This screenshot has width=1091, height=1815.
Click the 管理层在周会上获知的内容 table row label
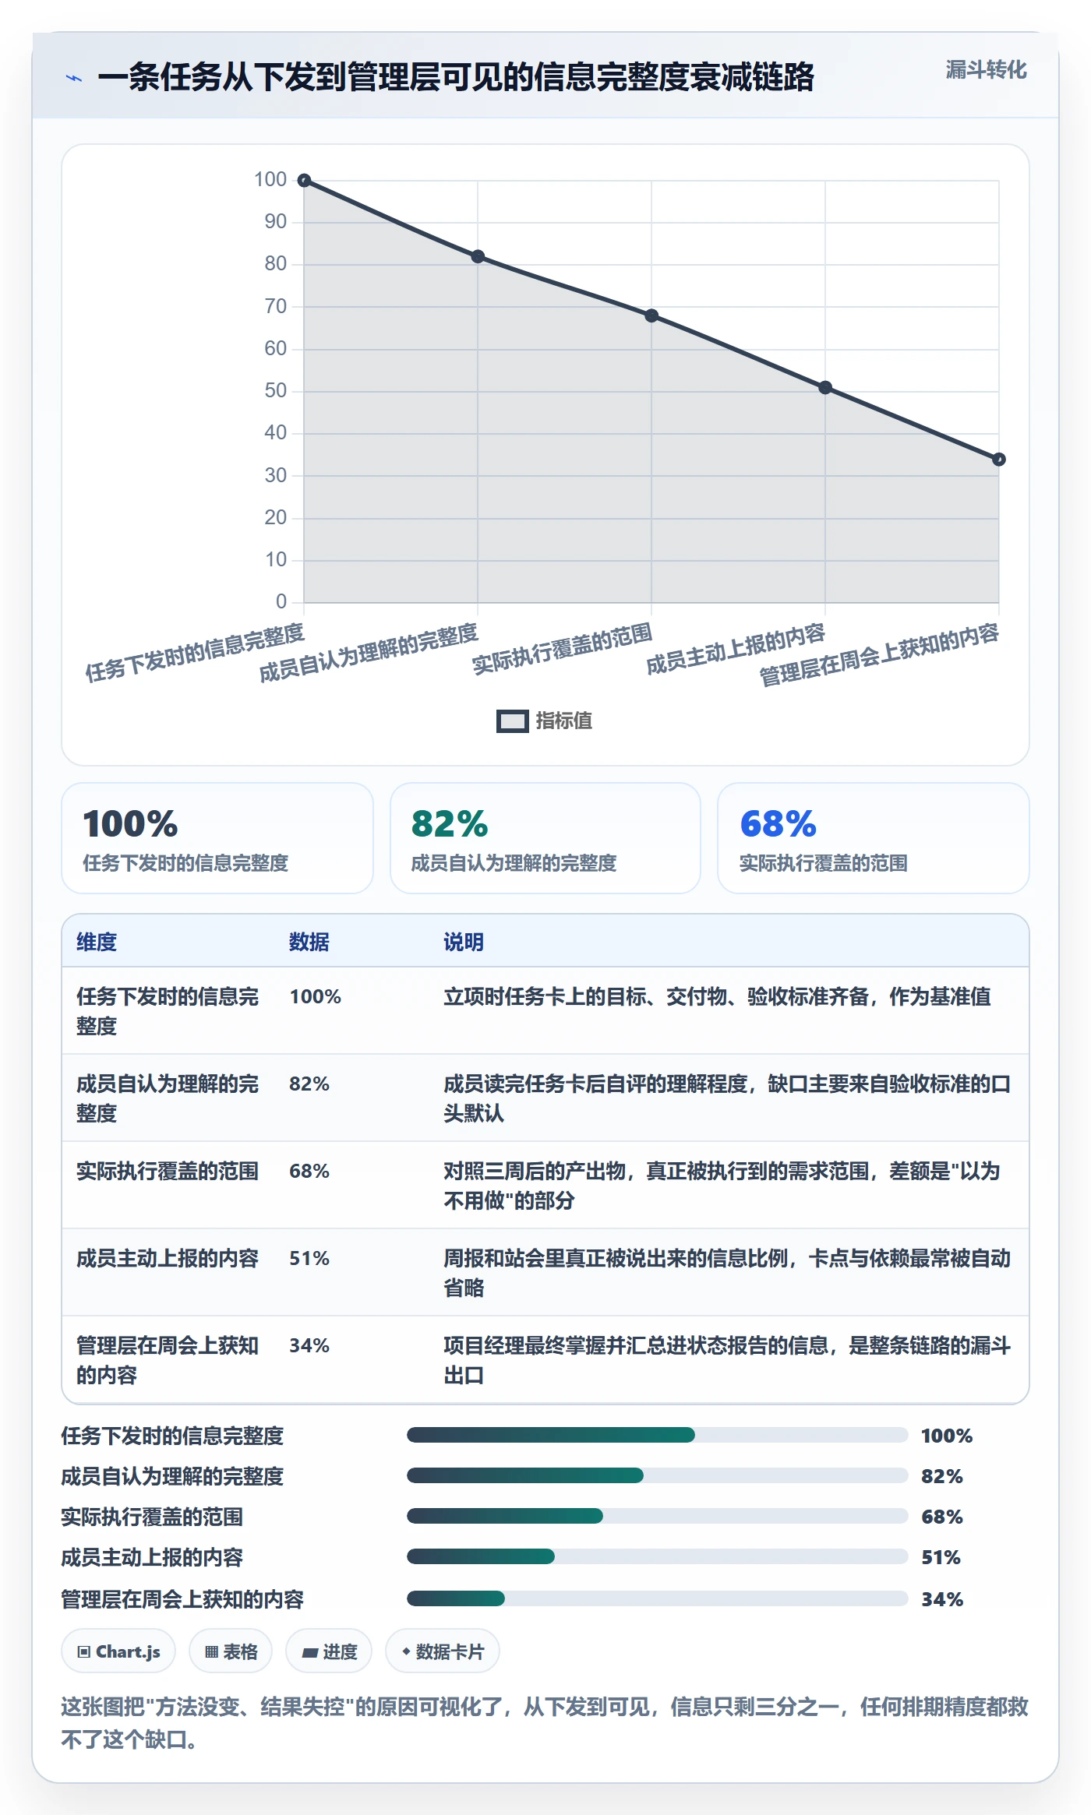coord(168,1360)
